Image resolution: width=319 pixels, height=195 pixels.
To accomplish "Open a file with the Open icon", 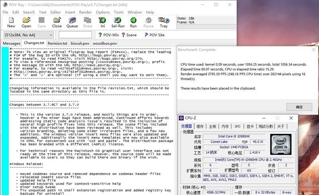I will 26,22.
